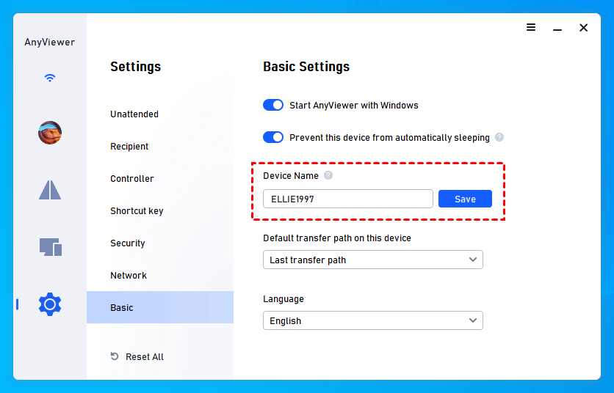Click the 'Device Name' label
This screenshot has width=614, height=393.
[291, 175]
